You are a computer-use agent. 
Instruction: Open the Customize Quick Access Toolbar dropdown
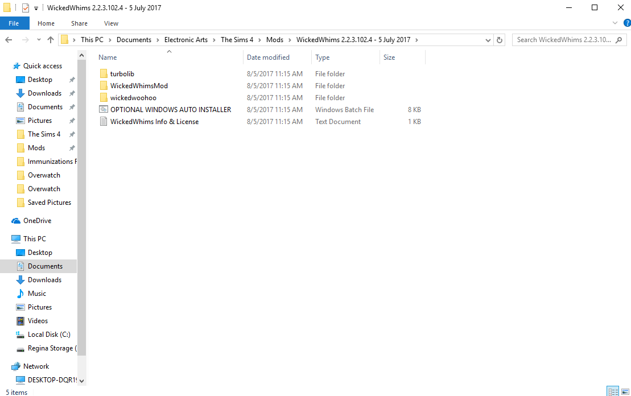point(36,8)
